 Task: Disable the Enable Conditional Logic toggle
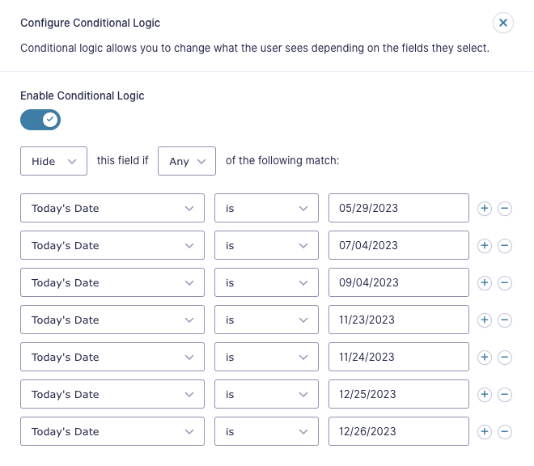[40, 120]
